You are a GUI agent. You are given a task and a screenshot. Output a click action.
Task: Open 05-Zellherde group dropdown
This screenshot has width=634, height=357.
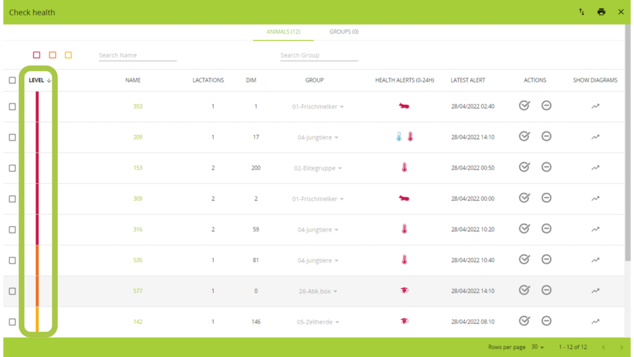coord(318,322)
